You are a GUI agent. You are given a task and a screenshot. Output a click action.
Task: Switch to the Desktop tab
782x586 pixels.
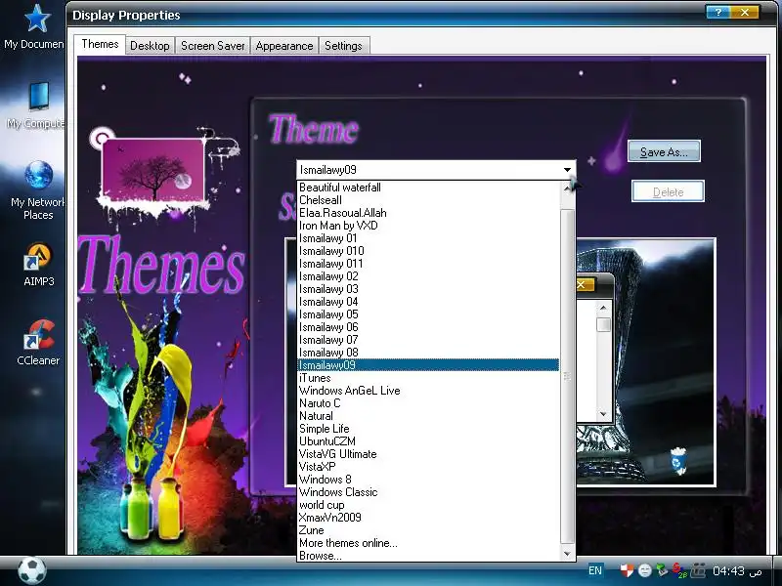[150, 46]
